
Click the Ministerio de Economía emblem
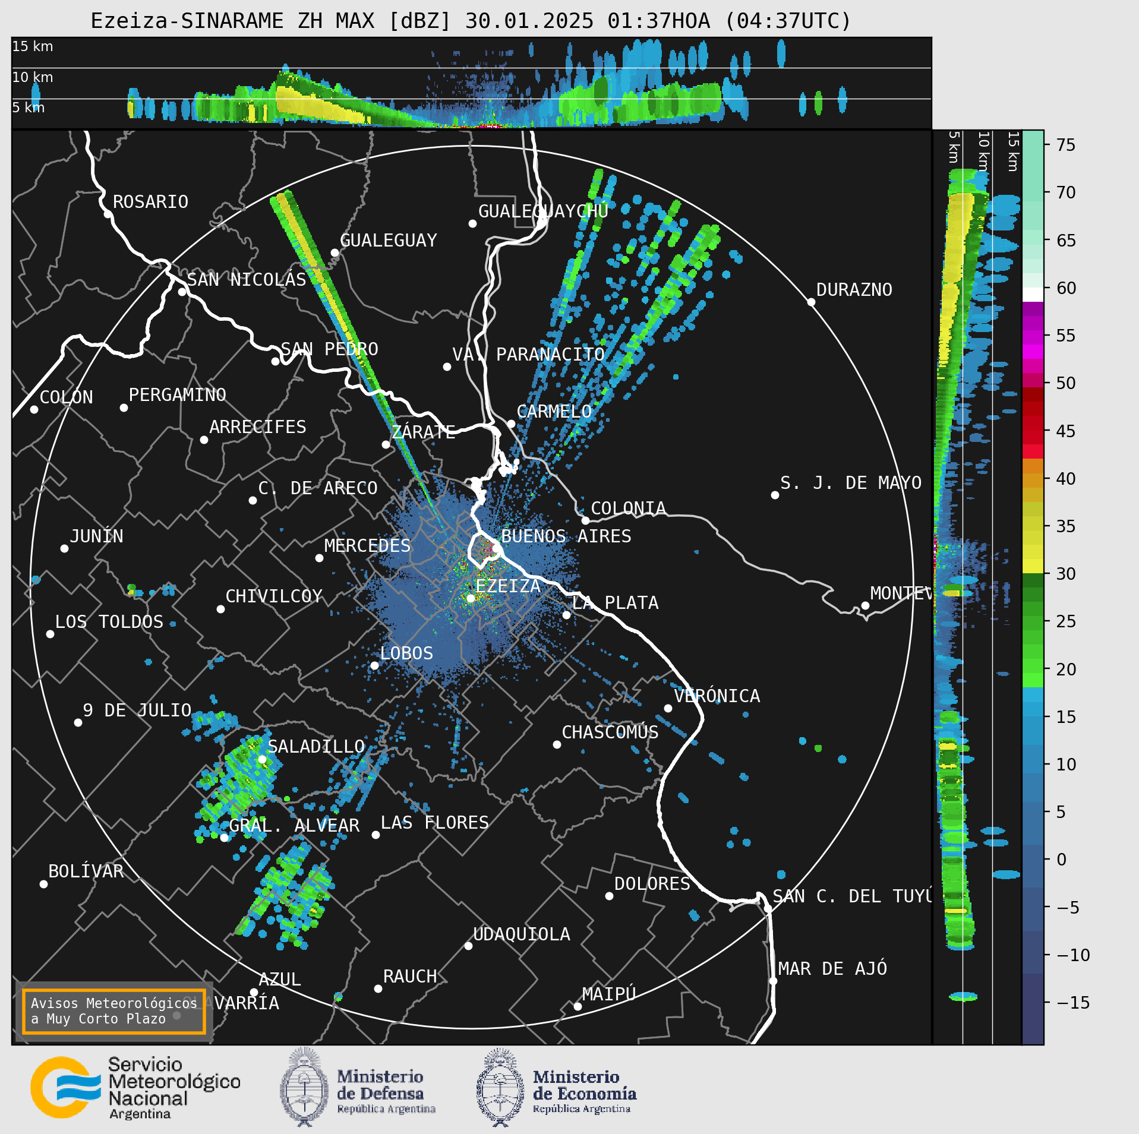(x=500, y=1087)
